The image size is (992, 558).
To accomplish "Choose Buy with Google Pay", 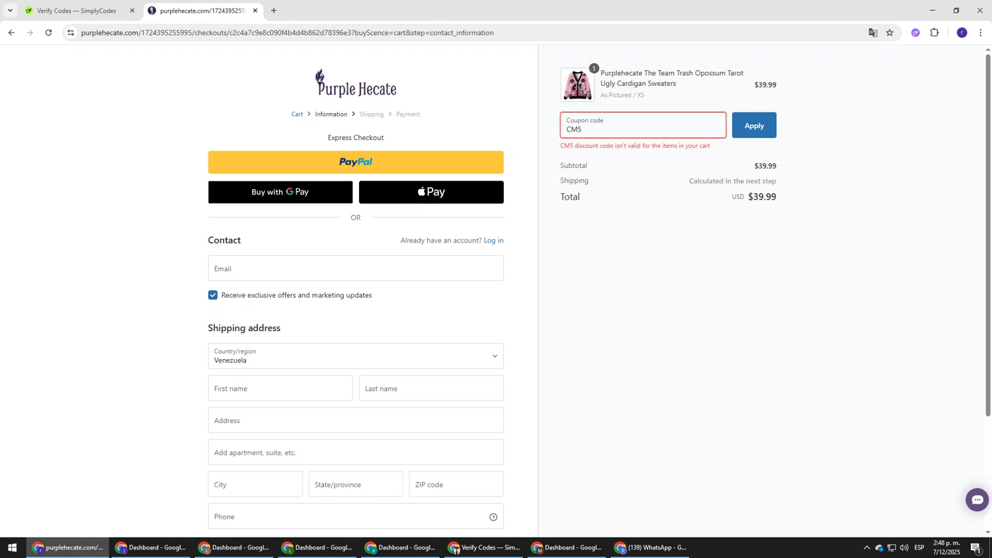I will (280, 192).
